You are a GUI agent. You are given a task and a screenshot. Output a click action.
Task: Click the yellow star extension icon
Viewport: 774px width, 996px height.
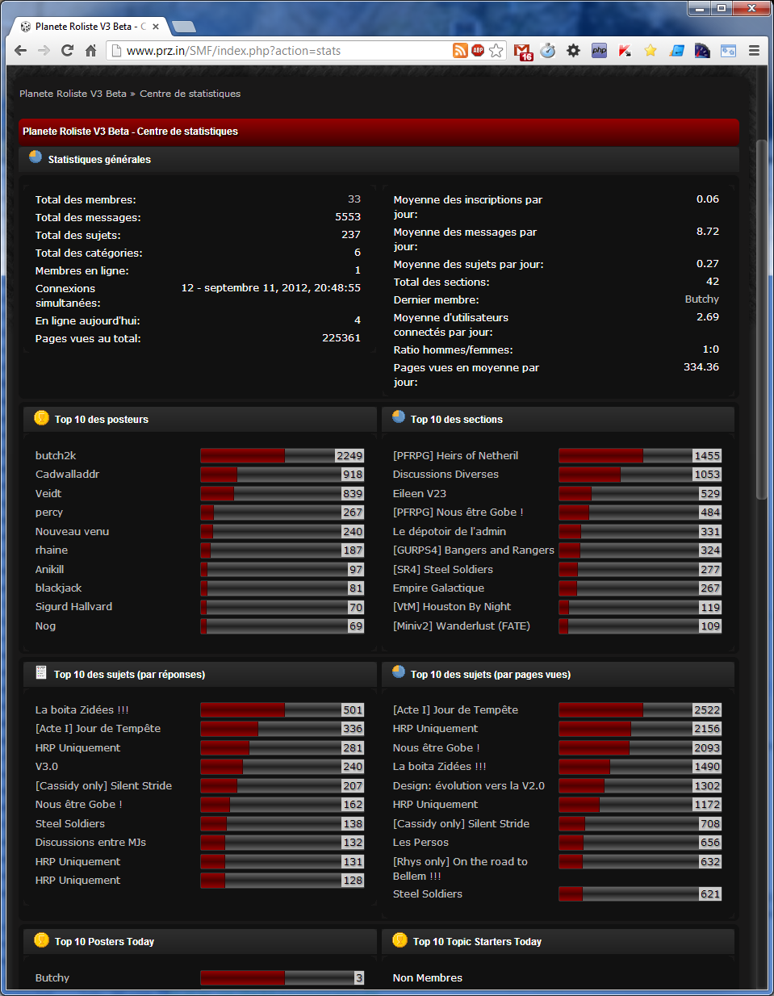(651, 51)
